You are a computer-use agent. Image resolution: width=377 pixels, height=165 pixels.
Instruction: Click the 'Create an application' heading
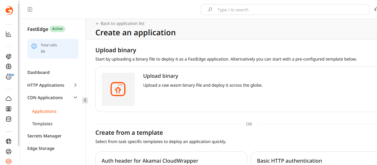[x=135, y=32]
